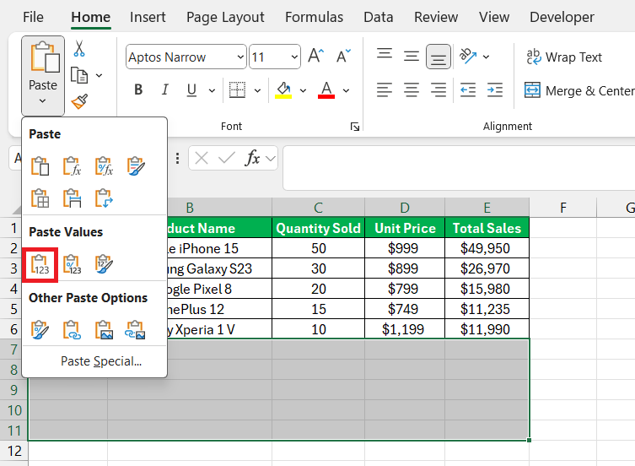
Task: Expand the Copy options arrow
Action: [99, 75]
